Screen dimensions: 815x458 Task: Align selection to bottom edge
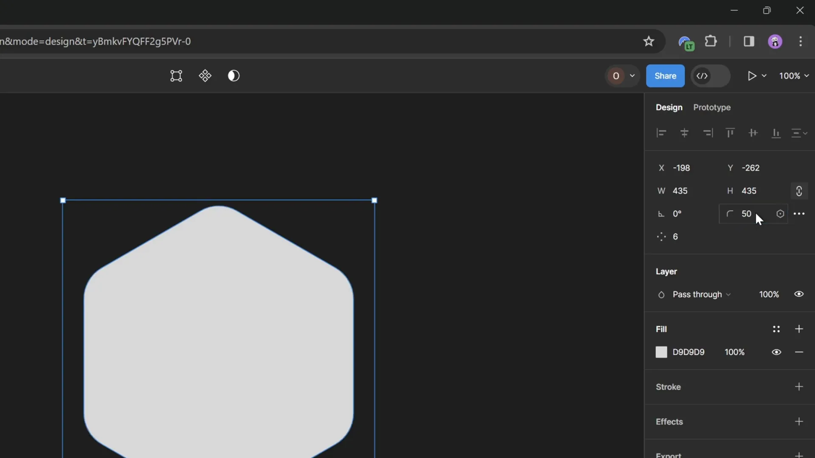coord(776,133)
